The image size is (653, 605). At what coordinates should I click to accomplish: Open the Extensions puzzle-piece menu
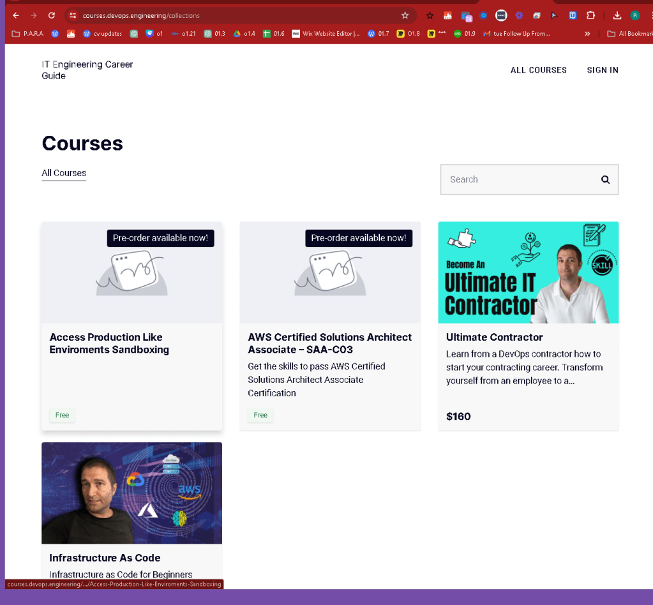(x=590, y=15)
